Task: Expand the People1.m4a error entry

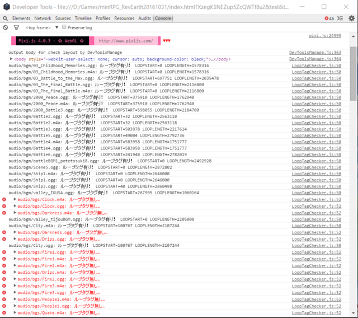Action: click(15, 299)
